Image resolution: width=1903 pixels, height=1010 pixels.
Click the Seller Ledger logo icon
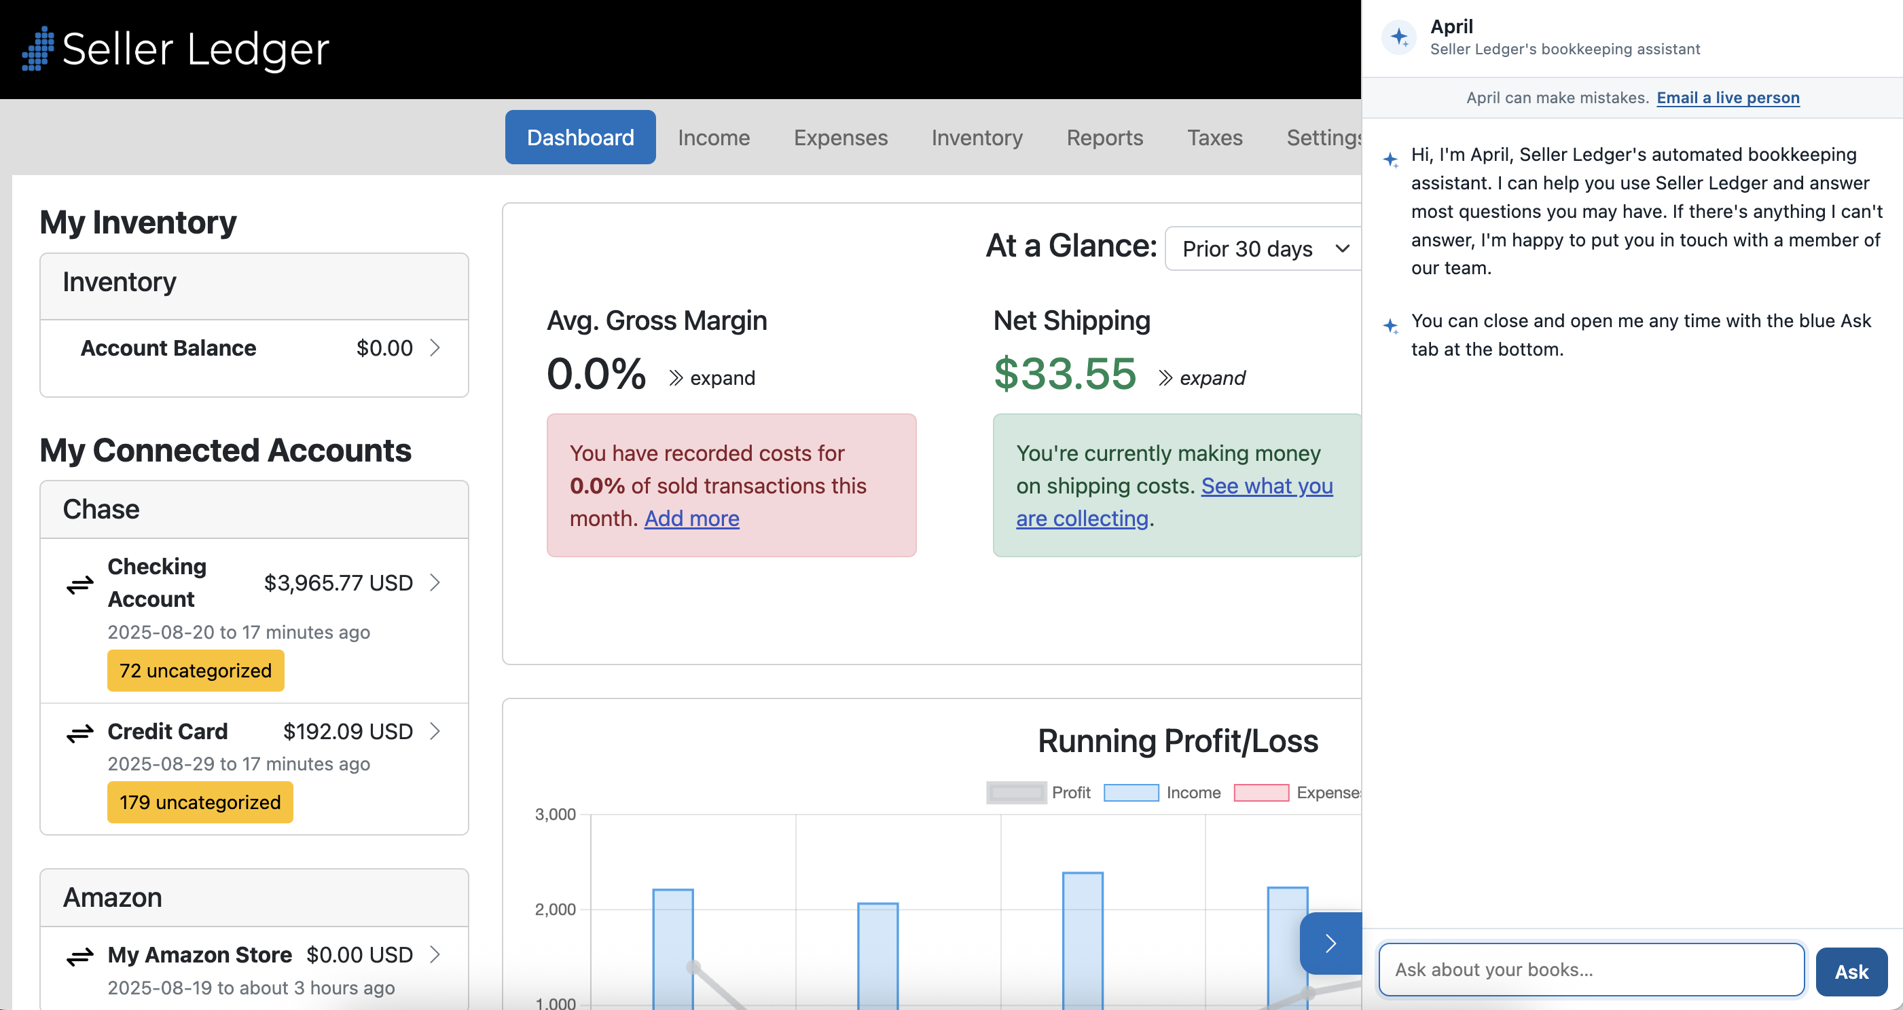click(x=37, y=49)
